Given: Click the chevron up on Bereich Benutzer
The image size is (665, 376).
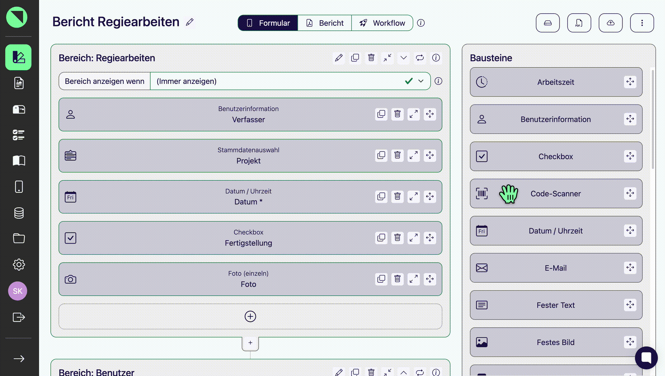Looking at the screenshot, I should point(403,372).
